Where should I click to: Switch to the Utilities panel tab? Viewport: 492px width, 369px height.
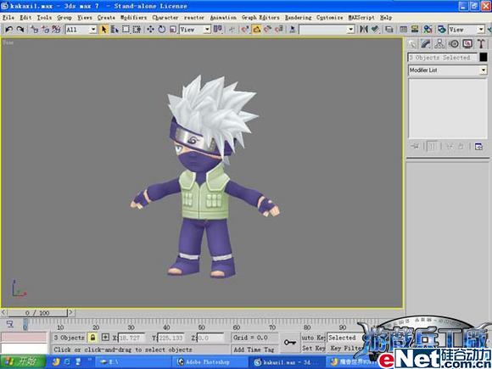click(x=481, y=44)
